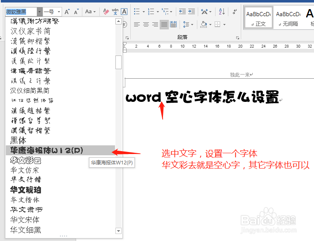Select 华文仿宋 font
314x241 pixels.
coord(60,170)
